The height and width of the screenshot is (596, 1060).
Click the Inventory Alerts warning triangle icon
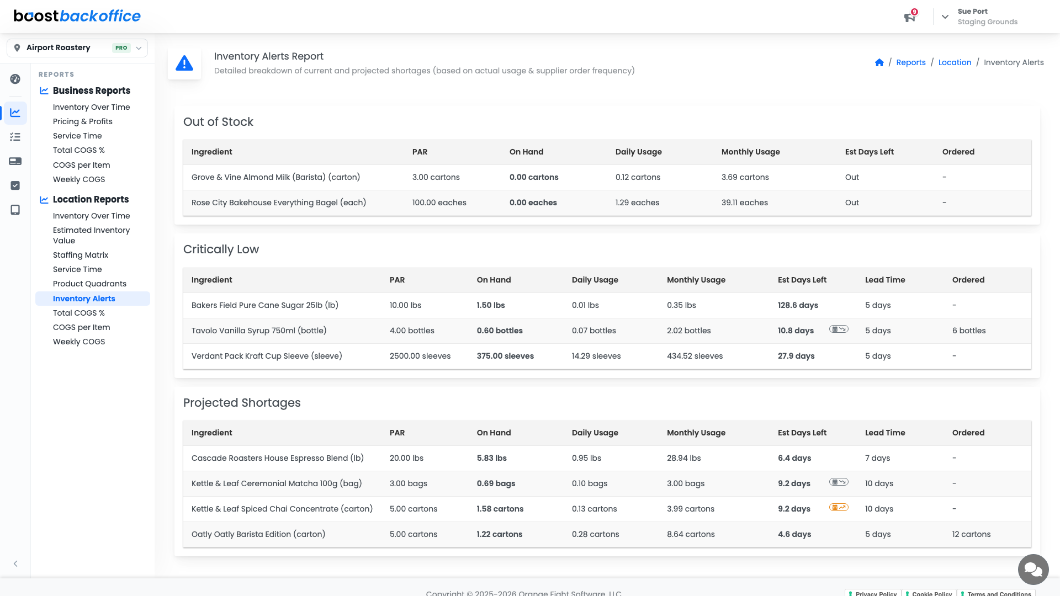184,63
